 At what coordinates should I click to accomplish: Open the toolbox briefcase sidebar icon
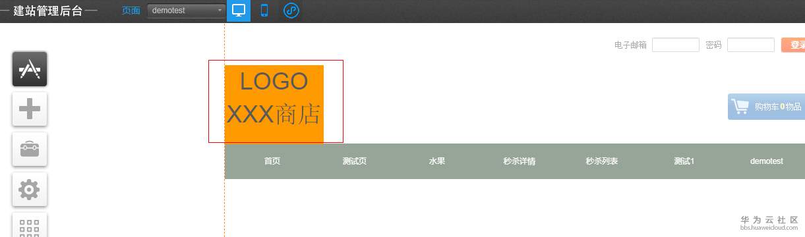[x=30, y=149]
